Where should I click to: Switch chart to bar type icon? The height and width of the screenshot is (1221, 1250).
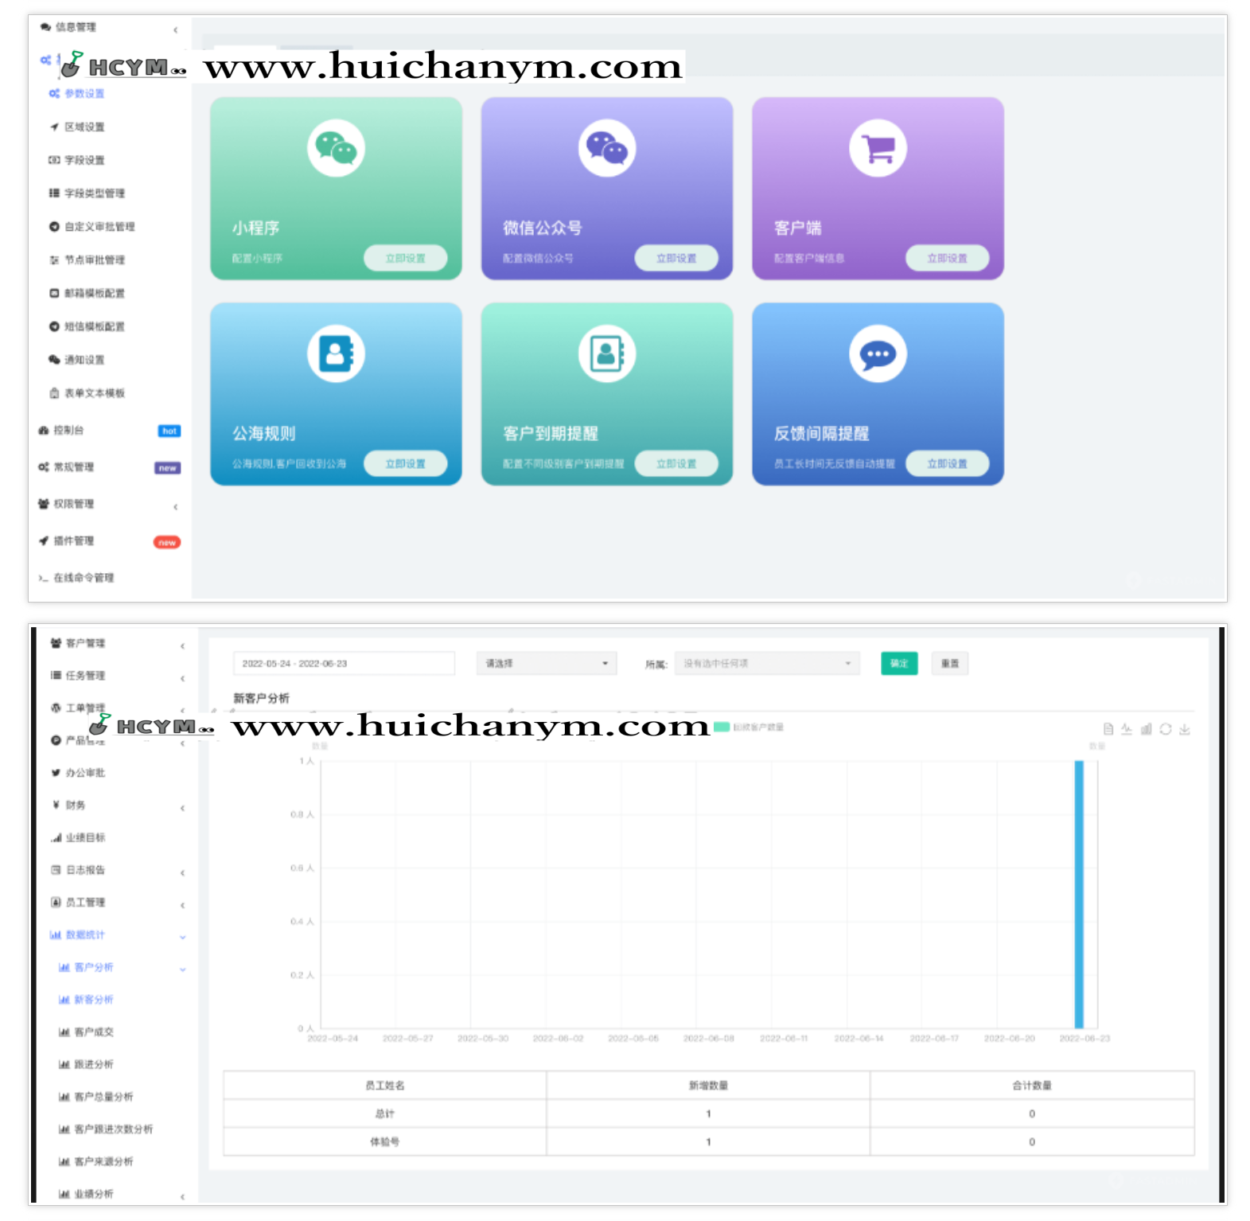click(1146, 729)
